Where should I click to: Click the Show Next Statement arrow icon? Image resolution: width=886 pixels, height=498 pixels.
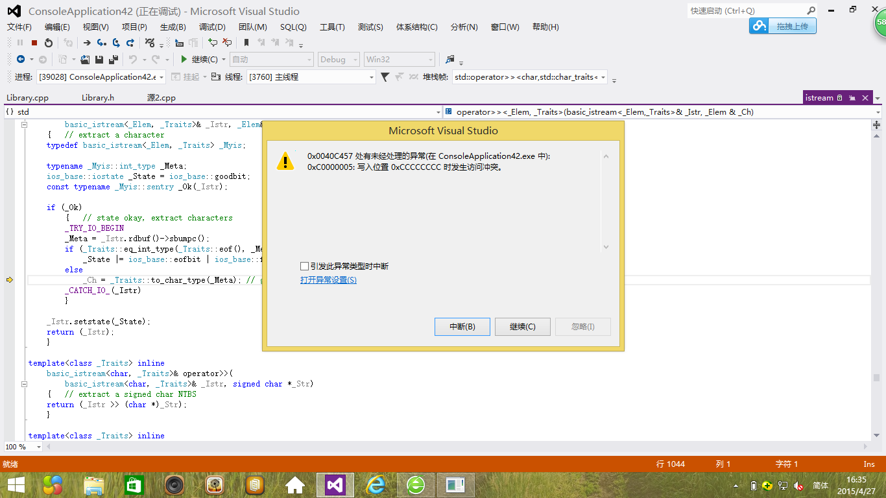[87, 43]
